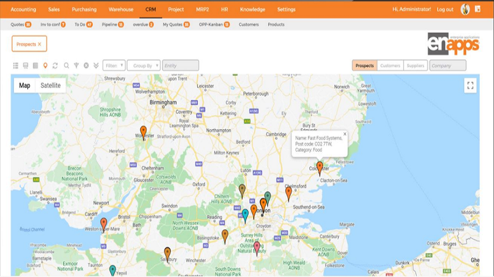Close the Fast Food Systems info popup
This screenshot has width=494, height=277.
click(x=345, y=134)
